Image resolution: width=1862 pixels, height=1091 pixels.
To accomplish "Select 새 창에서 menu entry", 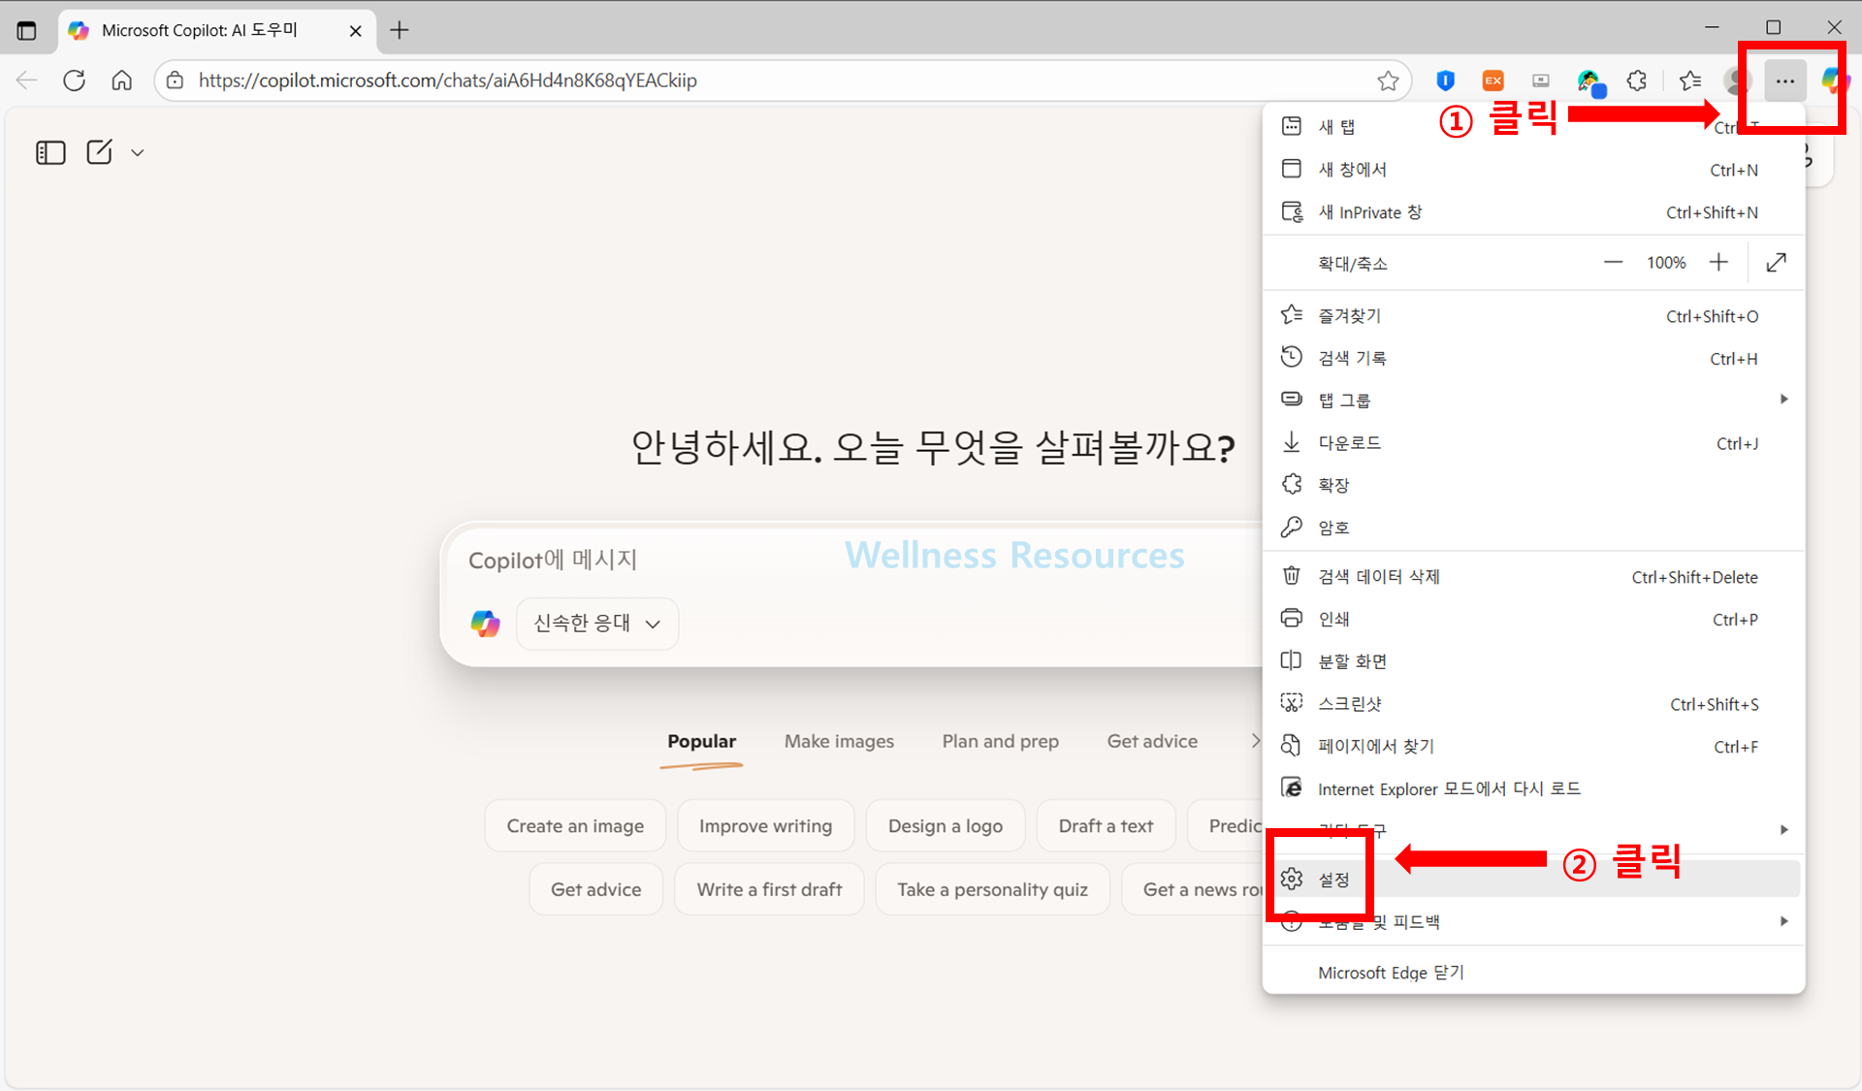I will (x=1532, y=169).
